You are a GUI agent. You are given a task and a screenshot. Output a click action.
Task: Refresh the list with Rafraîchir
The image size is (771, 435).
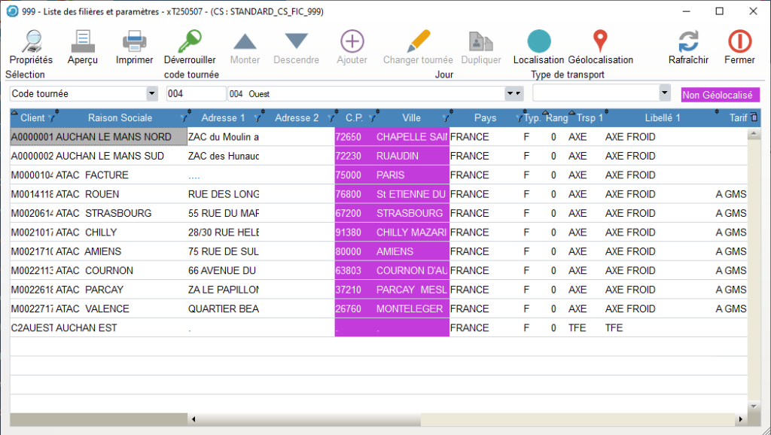[688, 41]
